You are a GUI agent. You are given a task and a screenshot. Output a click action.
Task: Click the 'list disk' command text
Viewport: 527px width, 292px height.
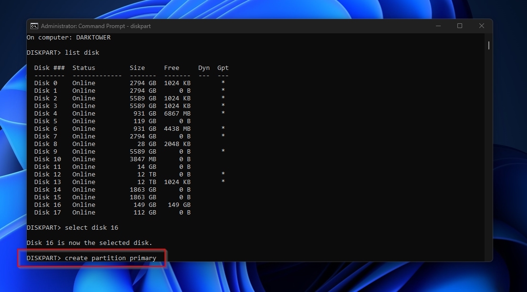(82, 53)
